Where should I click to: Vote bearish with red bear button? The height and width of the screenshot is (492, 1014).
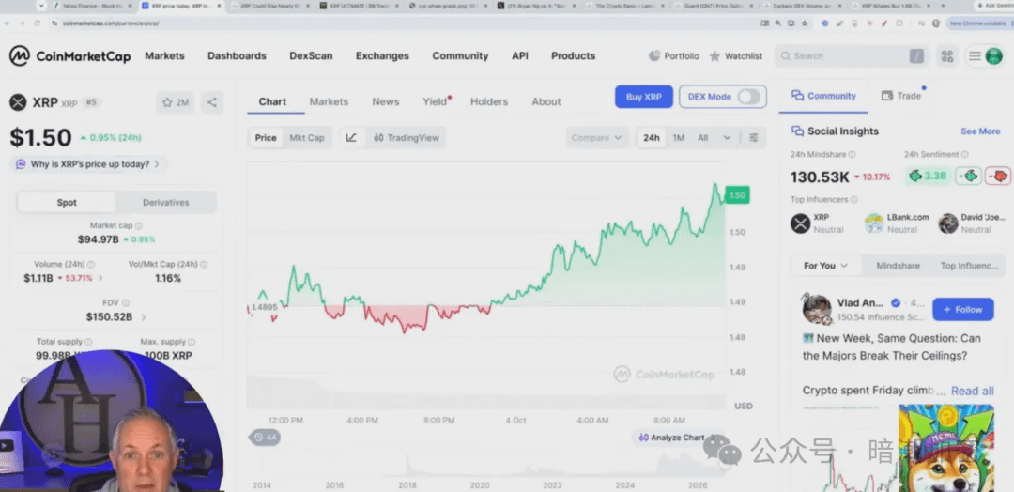[998, 176]
